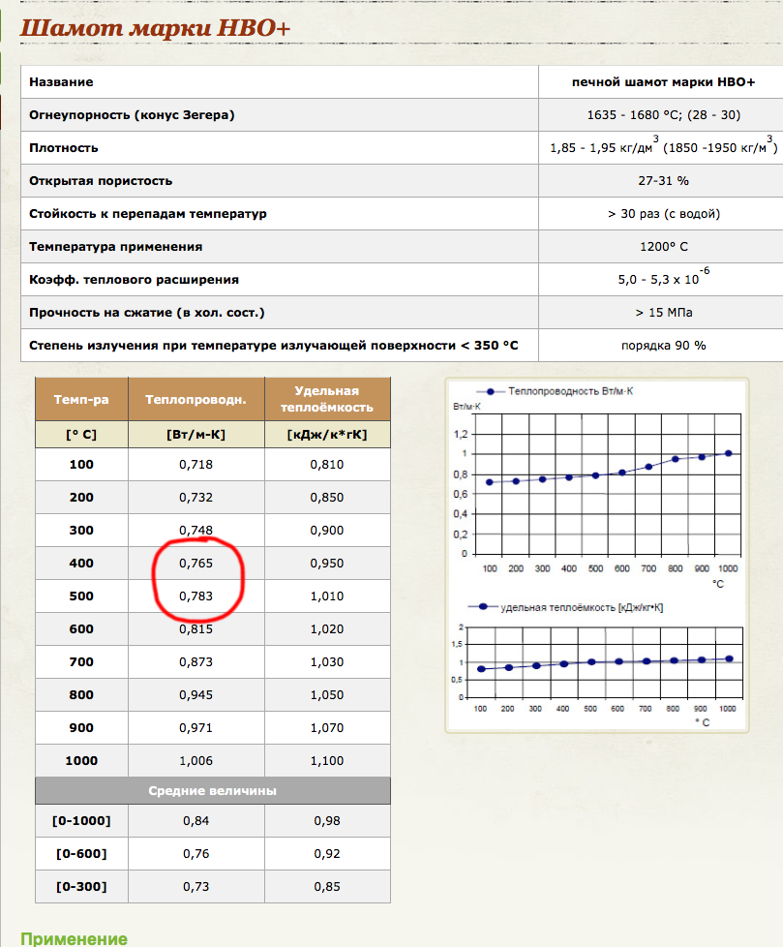Image resolution: width=783 pixels, height=947 pixels.
Task: Click the circled 0,765 conductivity value
Action: [x=196, y=563]
